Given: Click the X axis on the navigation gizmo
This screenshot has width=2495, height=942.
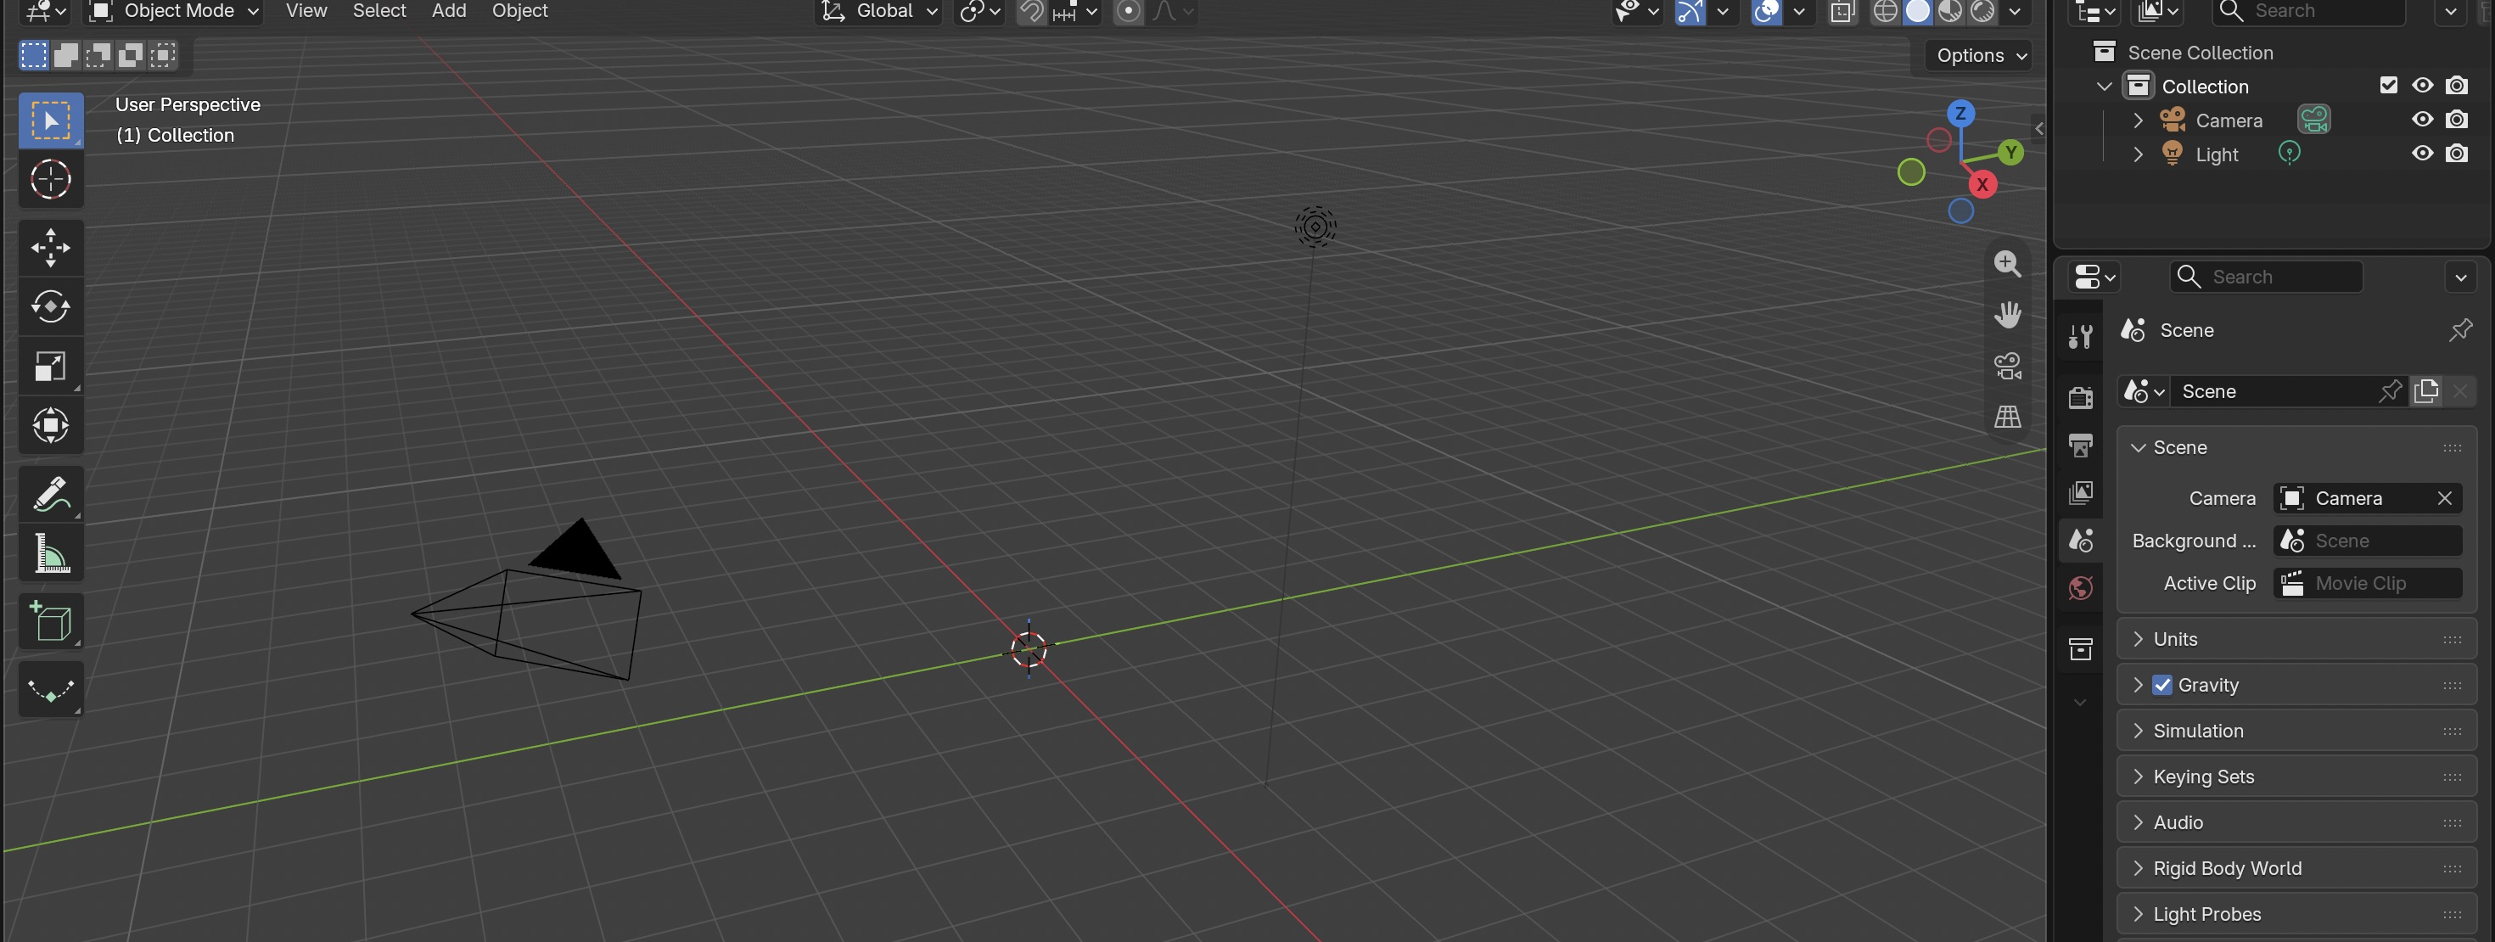Looking at the screenshot, I should tap(1982, 184).
